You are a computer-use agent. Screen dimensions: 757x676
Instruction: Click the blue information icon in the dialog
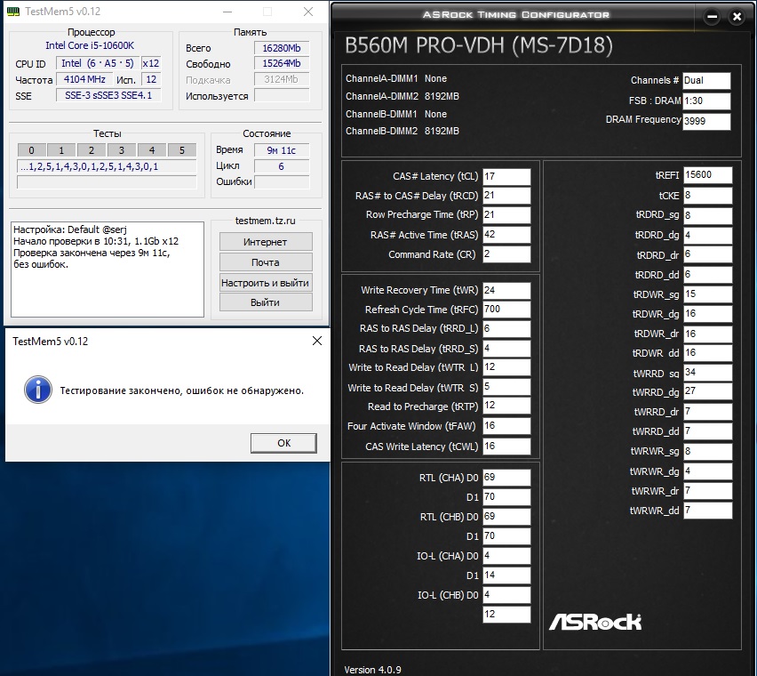[x=38, y=390]
